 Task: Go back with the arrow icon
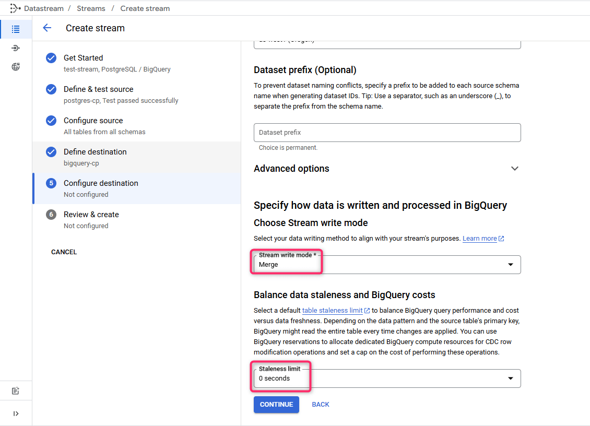tap(47, 28)
